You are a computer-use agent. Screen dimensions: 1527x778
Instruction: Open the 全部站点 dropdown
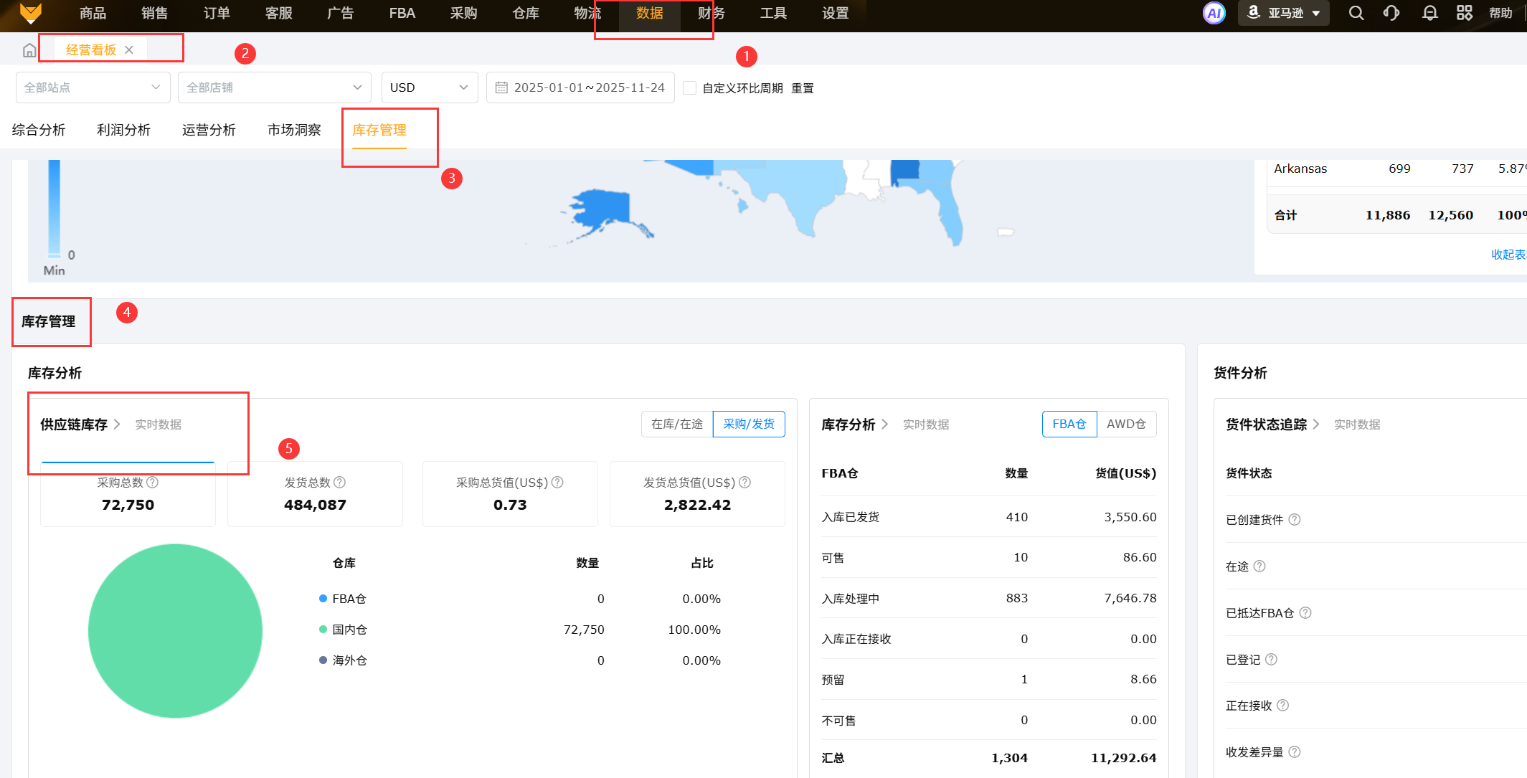pyautogui.click(x=93, y=87)
